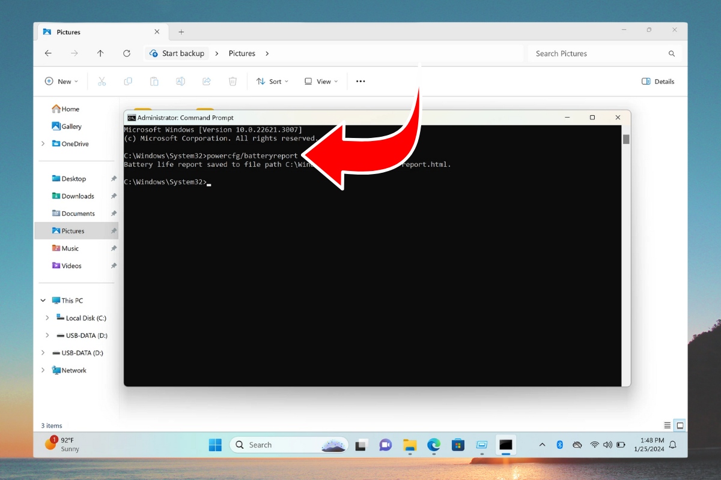Select the Command Prompt taskbar icon
This screenshot has width=721, height=480.
[x=506, y=445]
